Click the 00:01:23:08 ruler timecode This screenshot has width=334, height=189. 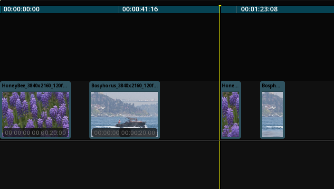[x=259, y=9]
